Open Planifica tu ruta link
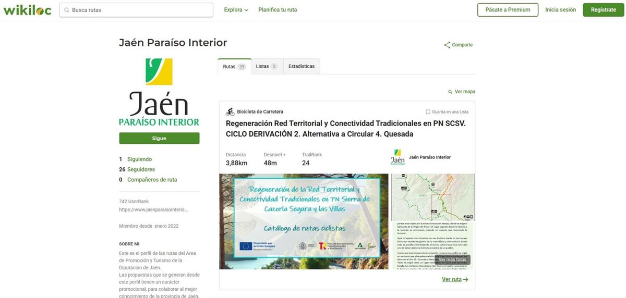Viewport: 626px width, 298px height. point(278,10)
